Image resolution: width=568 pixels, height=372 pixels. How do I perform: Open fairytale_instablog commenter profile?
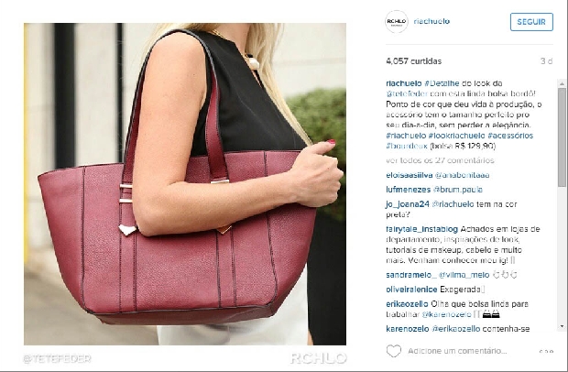click(422, 229)
